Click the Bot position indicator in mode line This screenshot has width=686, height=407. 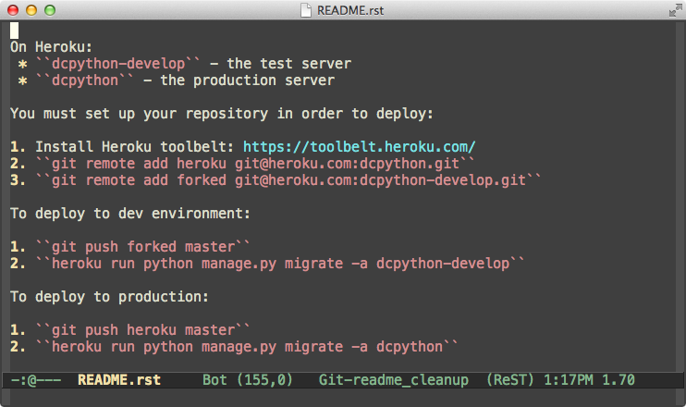(214, 380)
